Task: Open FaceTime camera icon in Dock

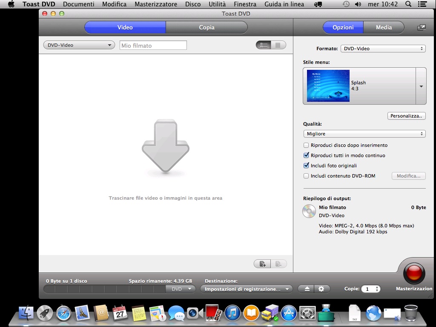Action: (x=195, y=313)
